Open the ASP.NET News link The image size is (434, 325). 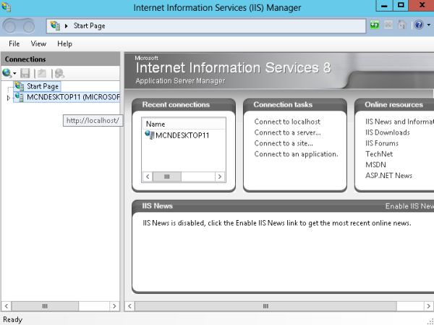point(388,176)
